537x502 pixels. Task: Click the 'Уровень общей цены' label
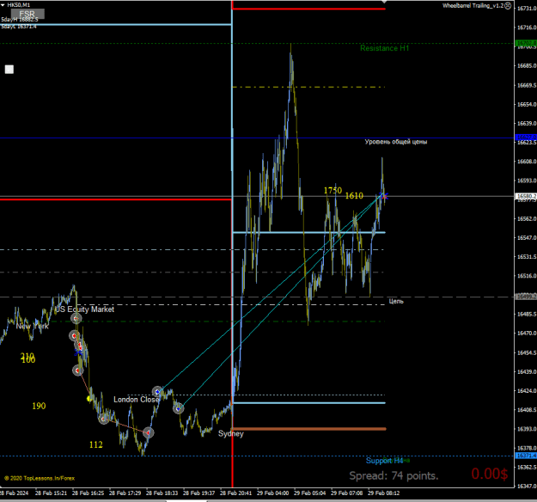pos(396,142)
